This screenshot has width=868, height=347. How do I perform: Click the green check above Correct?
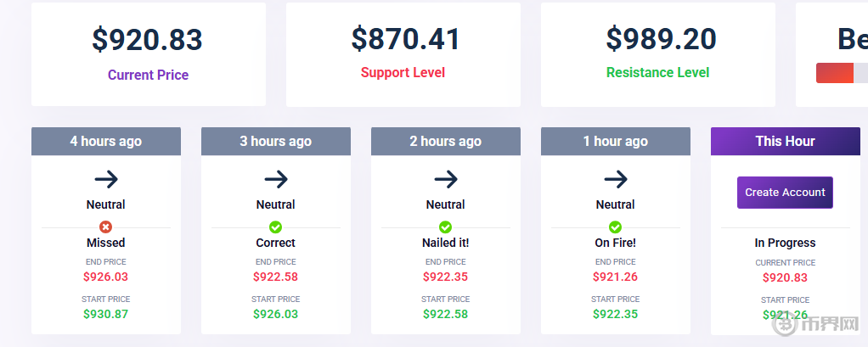click(276, 227)
